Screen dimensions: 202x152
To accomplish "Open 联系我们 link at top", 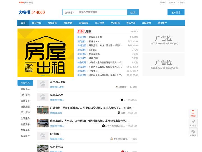I will (181, 3).
